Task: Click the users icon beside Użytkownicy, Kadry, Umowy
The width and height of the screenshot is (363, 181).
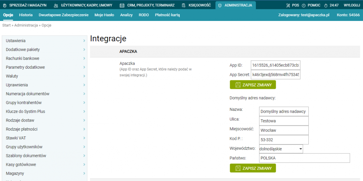Action: coord(56,5)
